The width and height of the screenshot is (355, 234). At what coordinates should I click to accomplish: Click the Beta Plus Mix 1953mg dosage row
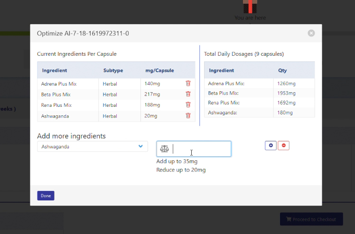259,93
